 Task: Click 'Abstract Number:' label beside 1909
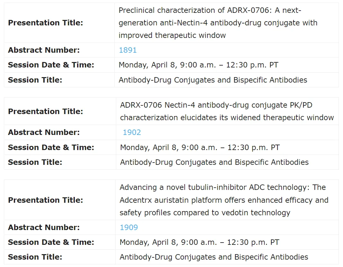pos(44,227)
